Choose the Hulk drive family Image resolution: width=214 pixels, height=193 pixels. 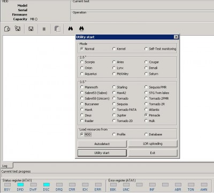149,121
